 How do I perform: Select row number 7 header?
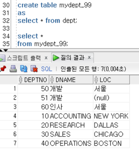point(9,143)
